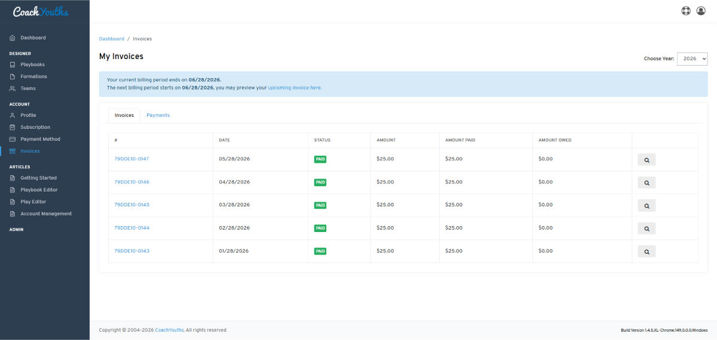The image size is (717, 340).
Task: Click the date cell 03/28/2026
Action: pyautogui.click(x=234, y=205)
